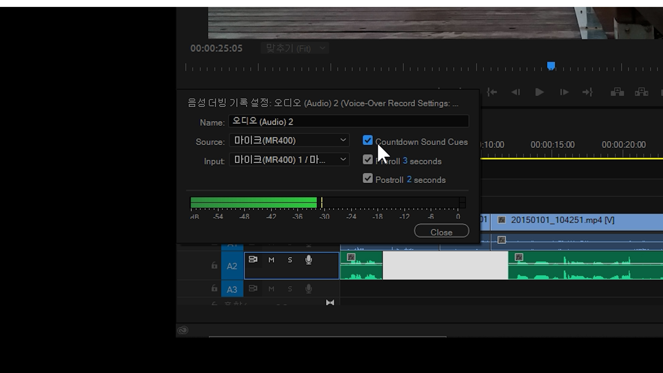
Task: Open the Input channel dropdown
Action: coord(289,160)
